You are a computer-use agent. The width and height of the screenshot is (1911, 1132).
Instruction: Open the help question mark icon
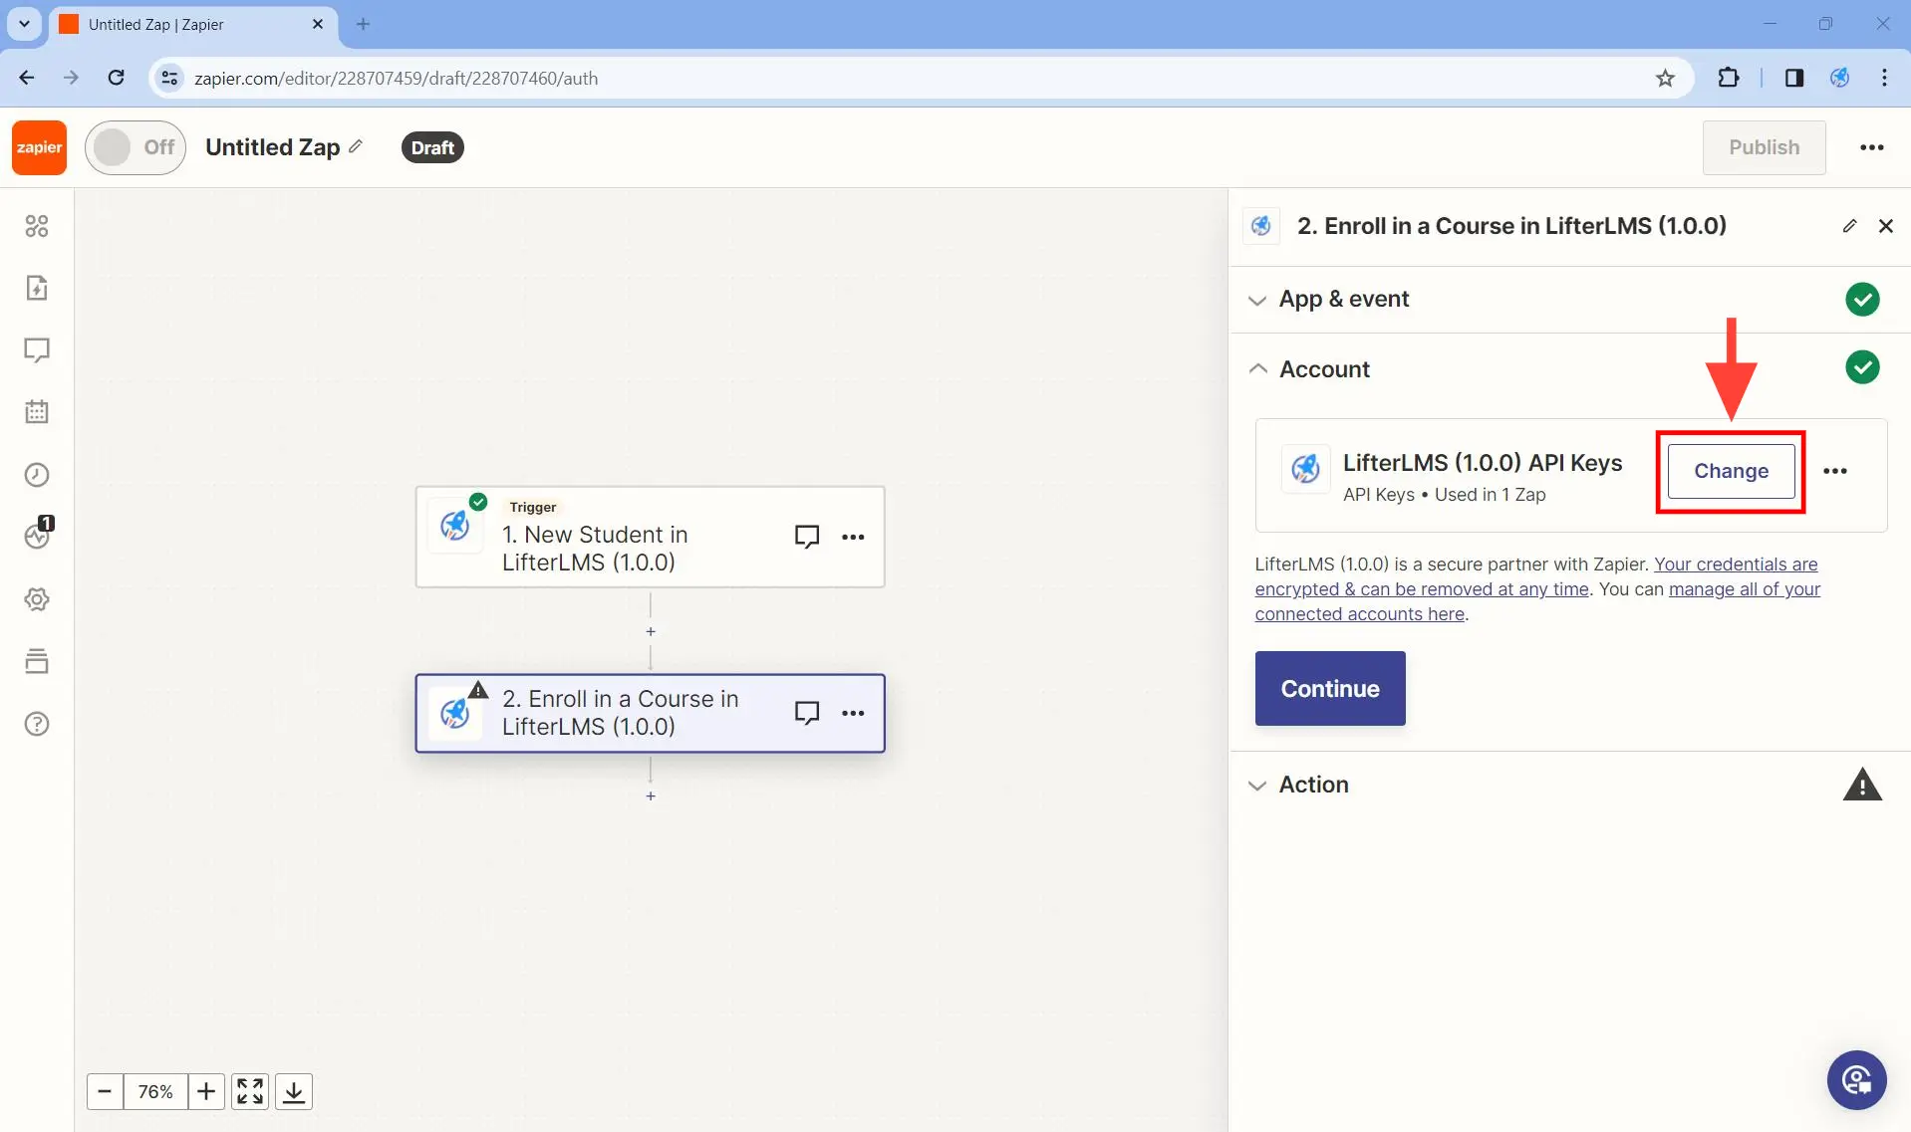[x=37, y=724]
